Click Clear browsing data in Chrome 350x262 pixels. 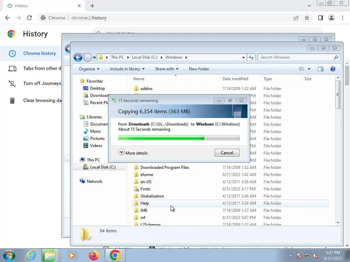click(42, 100)
